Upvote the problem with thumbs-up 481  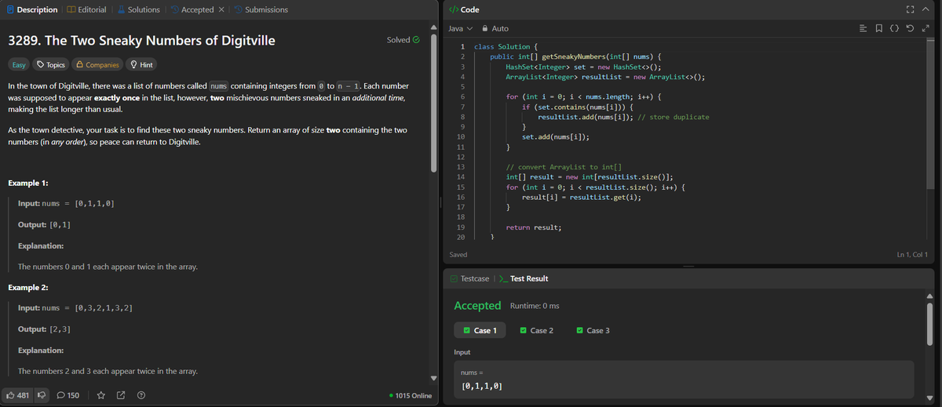17,395
